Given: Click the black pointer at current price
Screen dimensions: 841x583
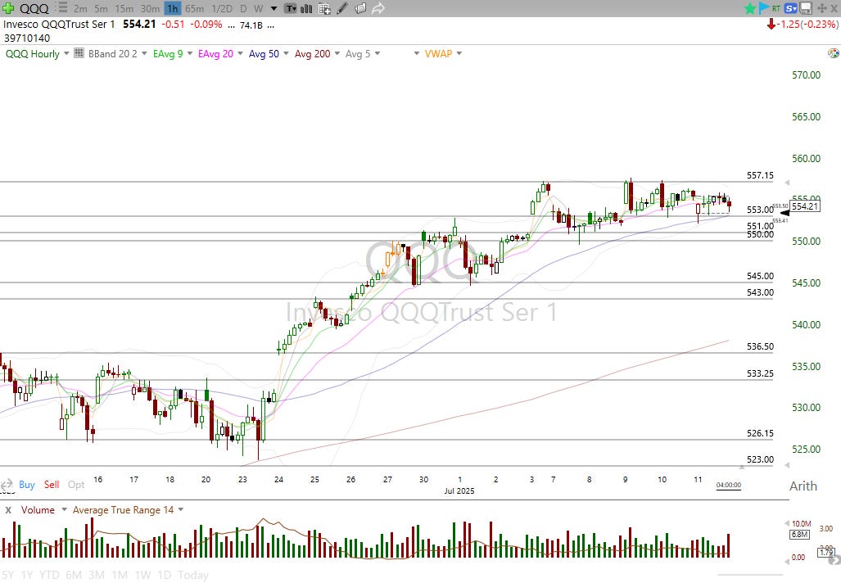Looking at the screenshot, I should (x=784, y=213).
